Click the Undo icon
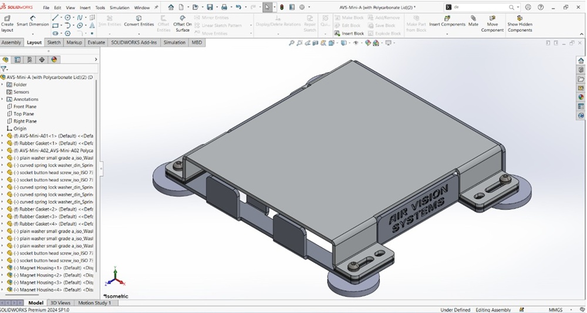Image resolution: width=587 pixels, height=313 pixels. tap(238, 7)
